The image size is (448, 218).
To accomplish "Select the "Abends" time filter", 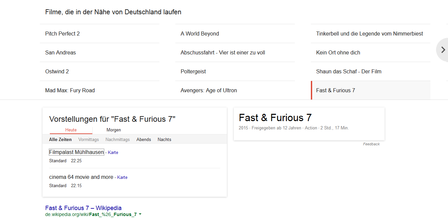I will 143,139.
